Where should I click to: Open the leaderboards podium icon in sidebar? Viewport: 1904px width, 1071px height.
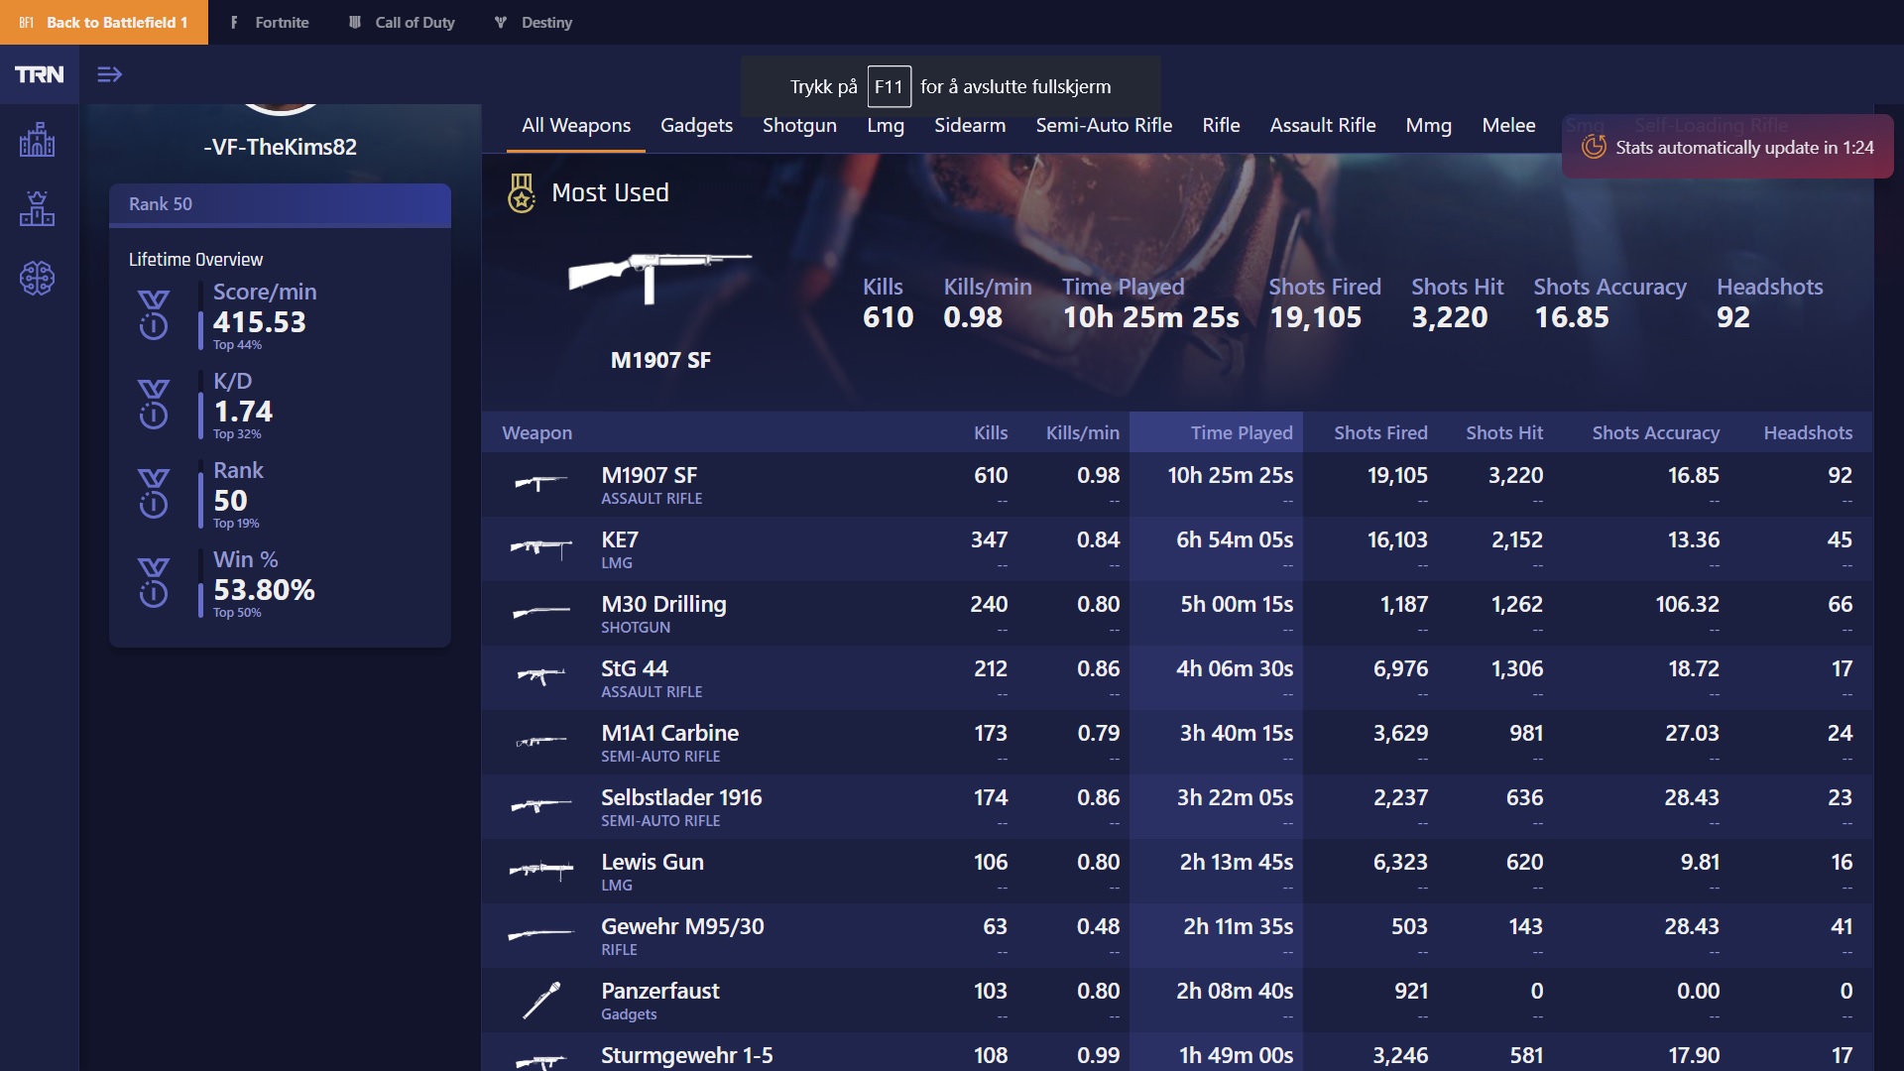(x=37, y=208)
